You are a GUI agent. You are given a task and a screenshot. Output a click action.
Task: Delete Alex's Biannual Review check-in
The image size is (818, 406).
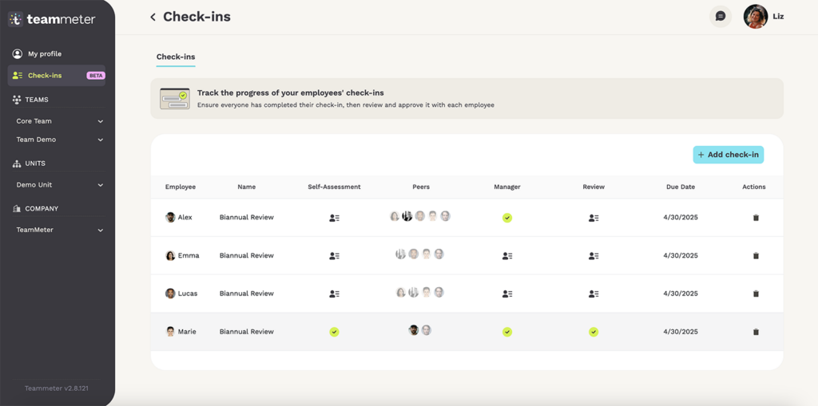(x=756, y=218)
